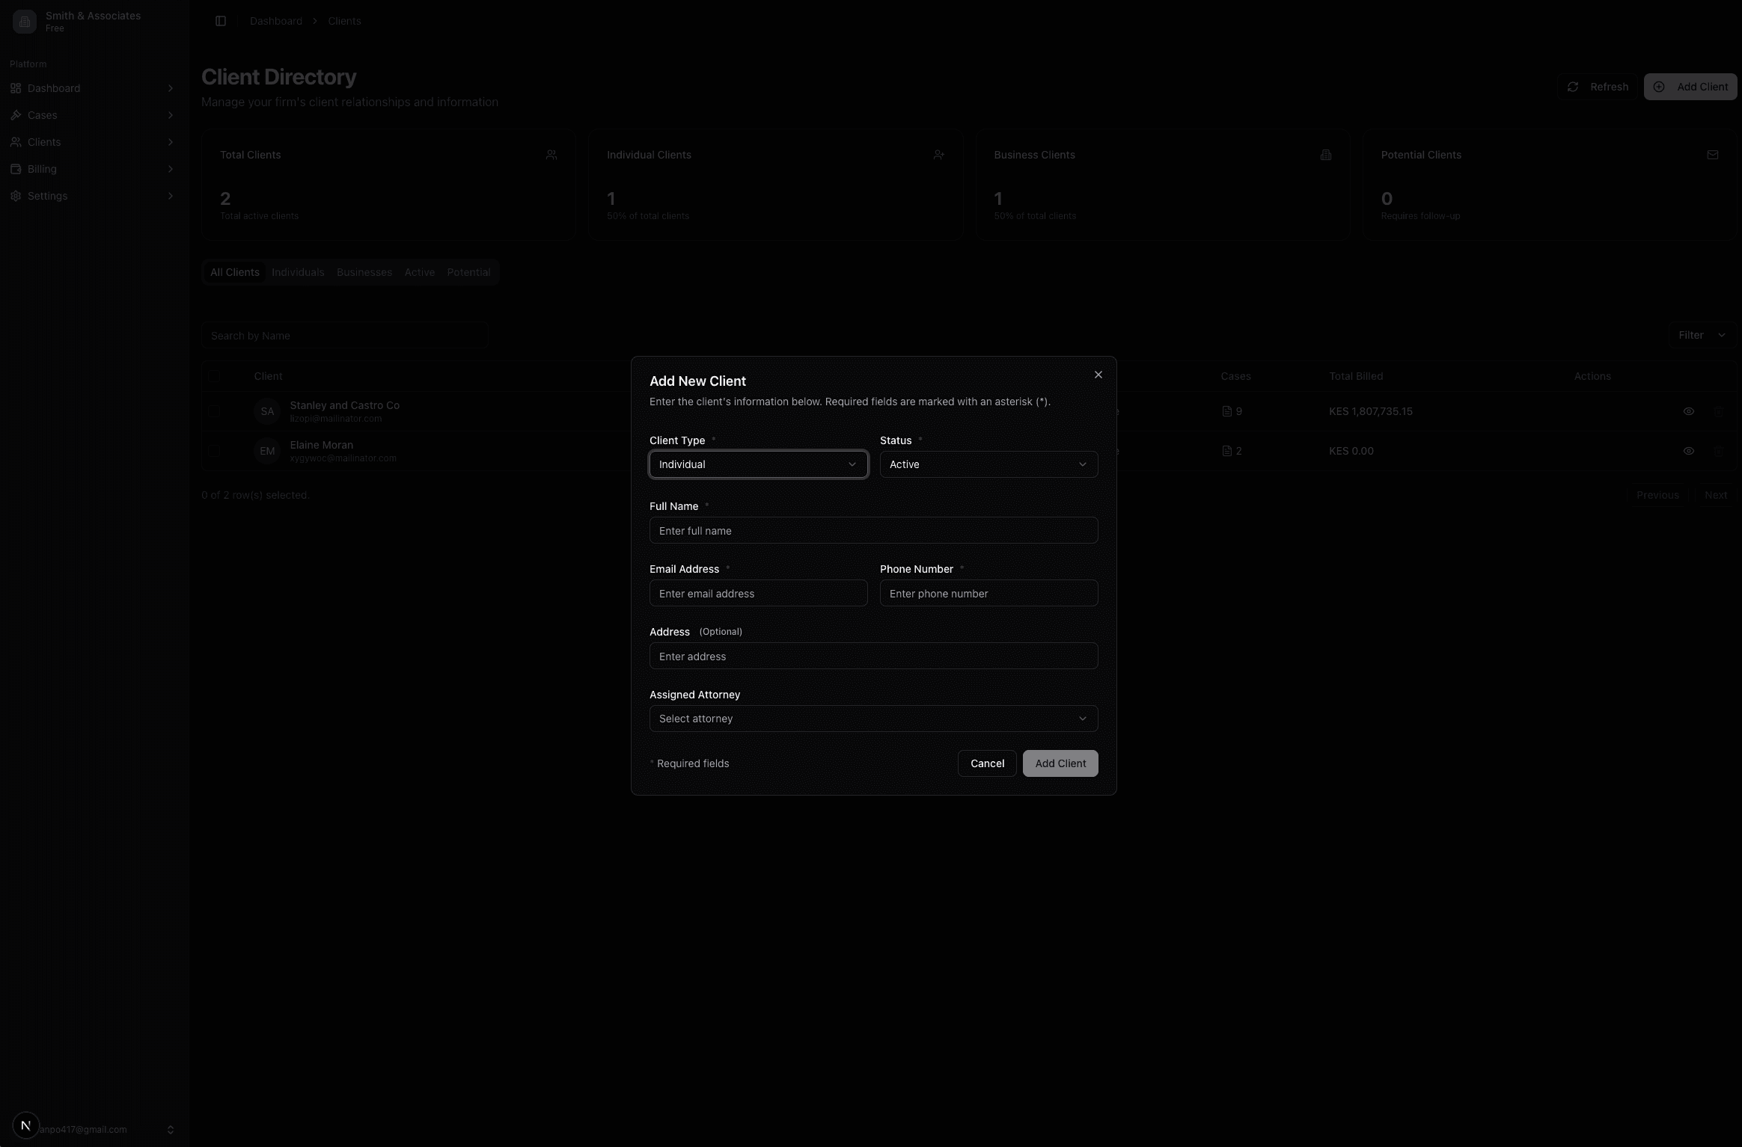Viewport: 1742px width, 1147px height.
Task: Open the Client Type dropdown
Action: 758,464
